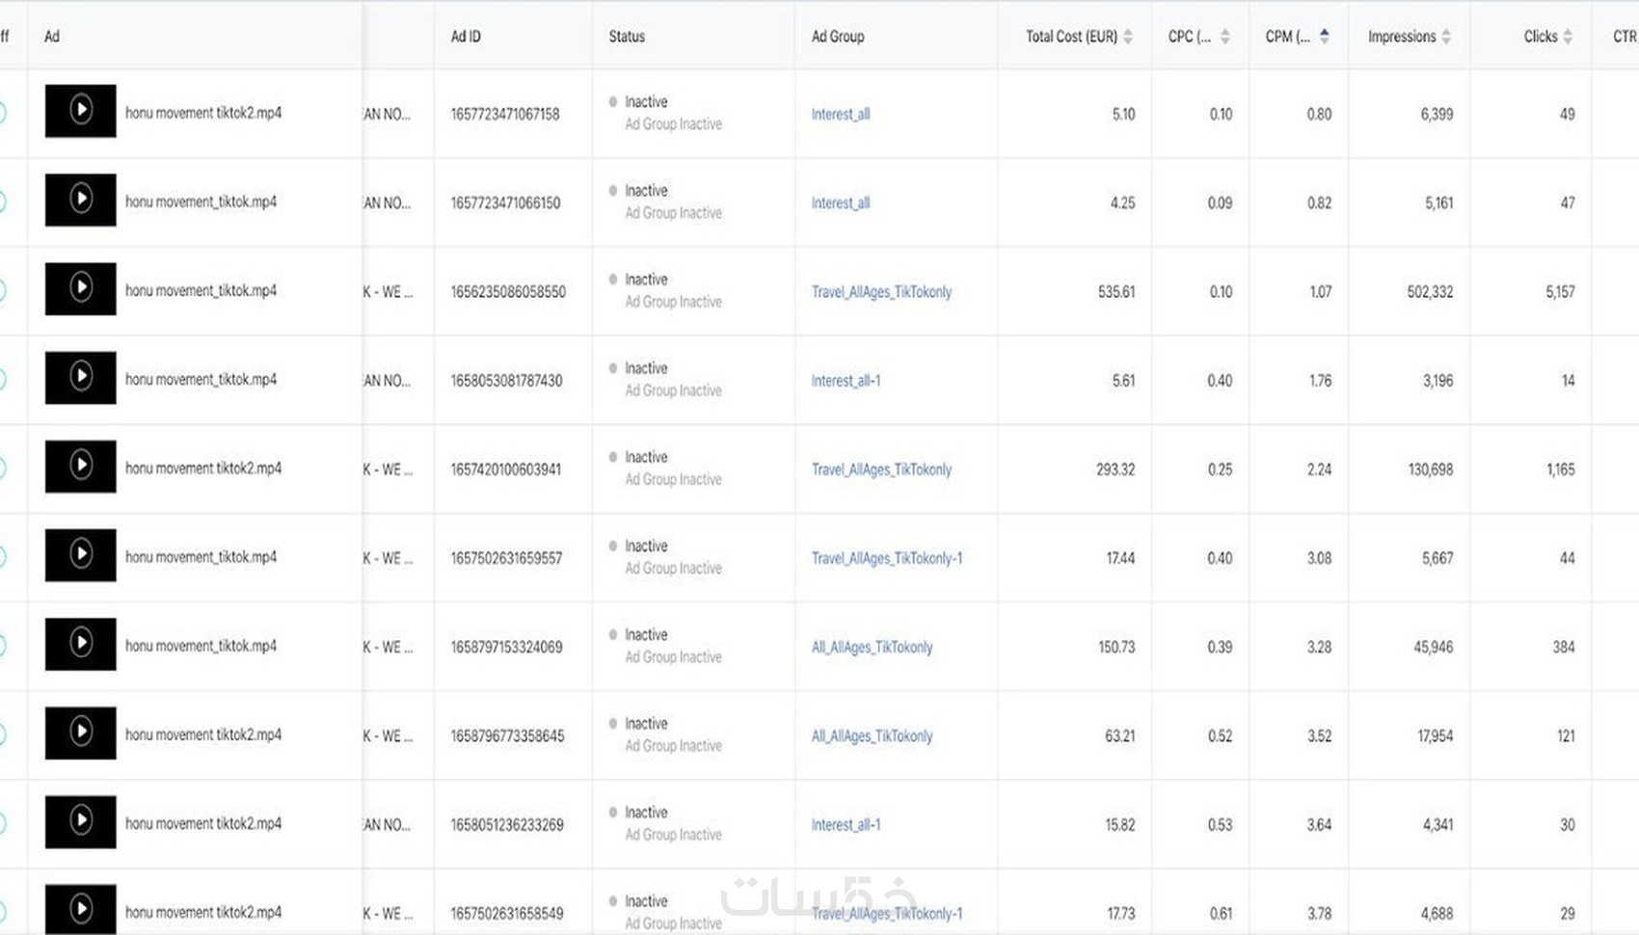The image size is (1639, 935).
Task: Sort the table by Total Cost (EUR)
Action: click(x=1128, y=37)
